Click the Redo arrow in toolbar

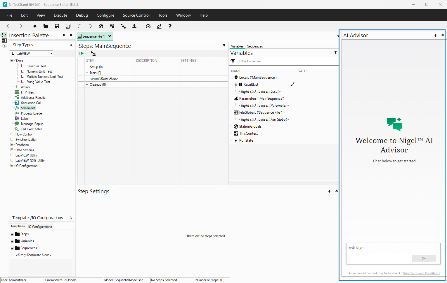pyautogui.click(x=90, y=26)
